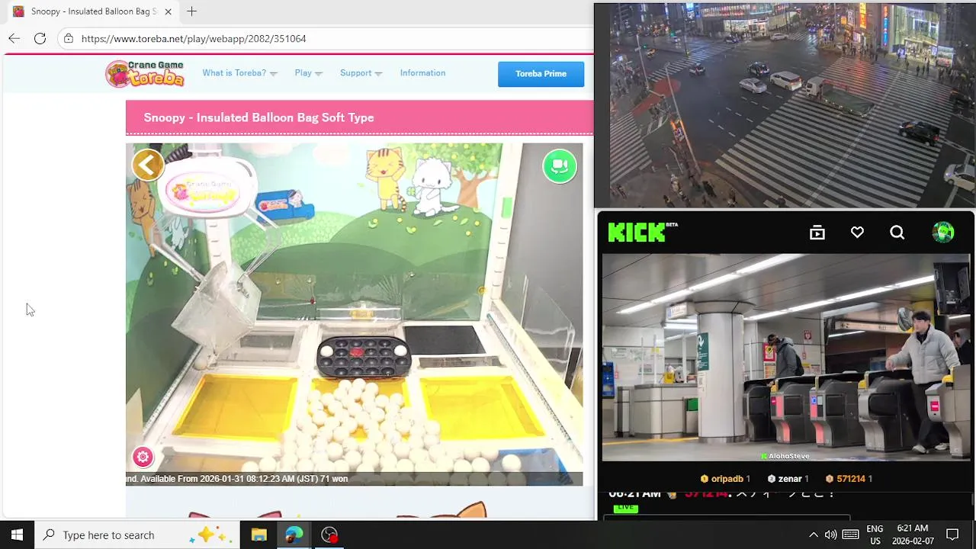Click the Snoopy bag page title header
The width and height of the screenshot is (976, 549).
[x=258, y=117]
